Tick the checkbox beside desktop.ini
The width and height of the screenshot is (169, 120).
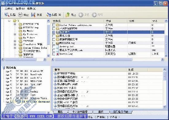pos(53,47)
